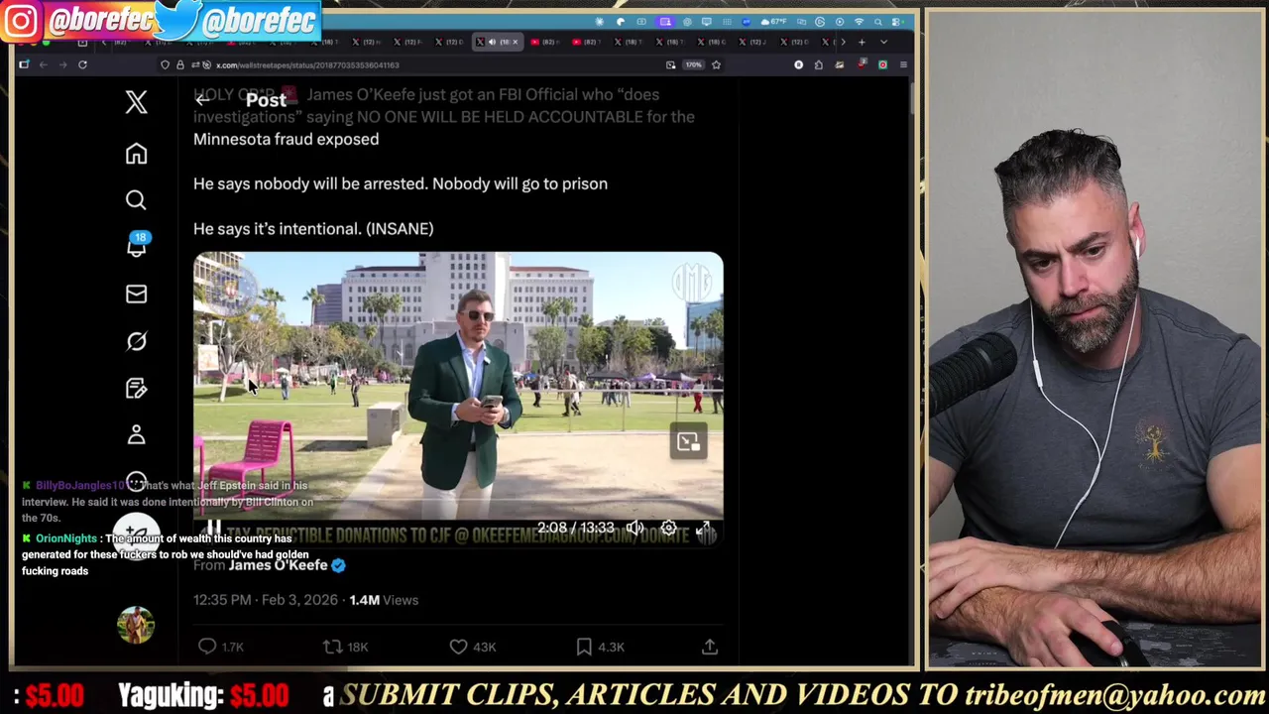This screenshot has width=1269, height=714.
Task: Open replies via the 1.7K comment icon
Action: pos(207,647)
